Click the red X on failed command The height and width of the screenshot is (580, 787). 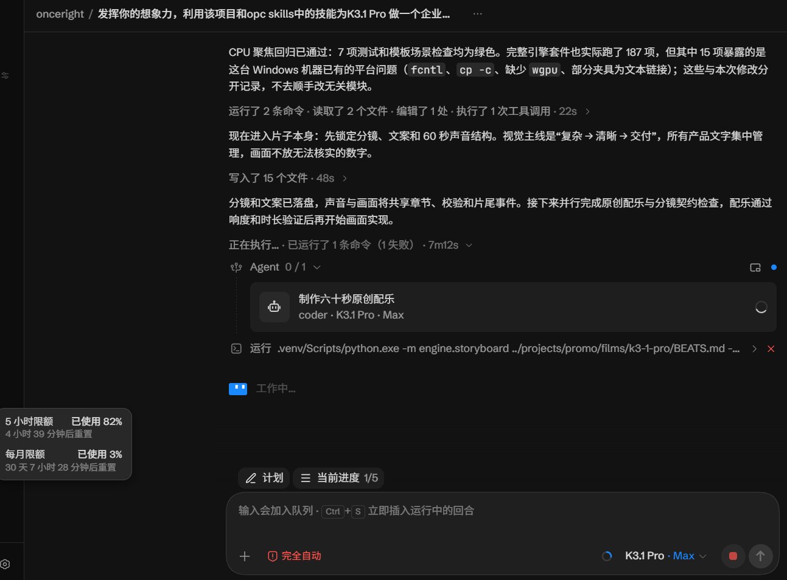[771, 349]
